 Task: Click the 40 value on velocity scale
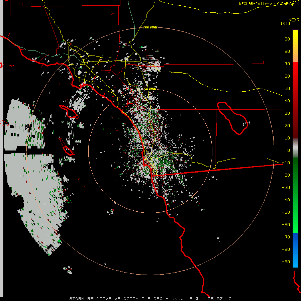point(287,101)
